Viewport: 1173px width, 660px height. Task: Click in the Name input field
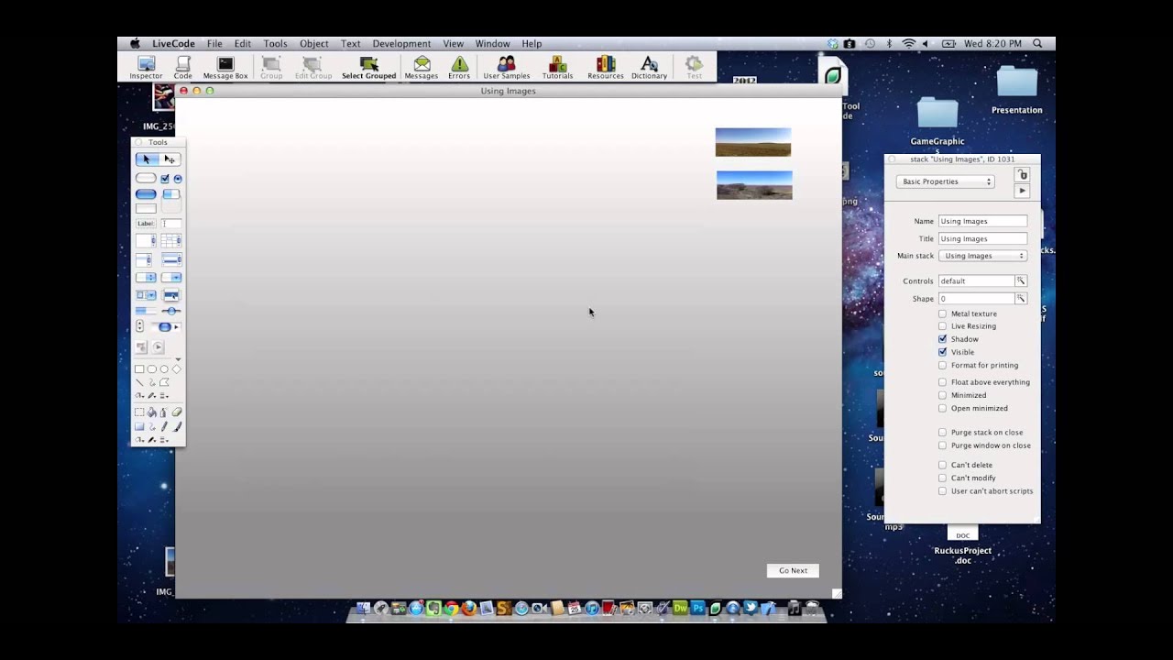tap(982, 221)
